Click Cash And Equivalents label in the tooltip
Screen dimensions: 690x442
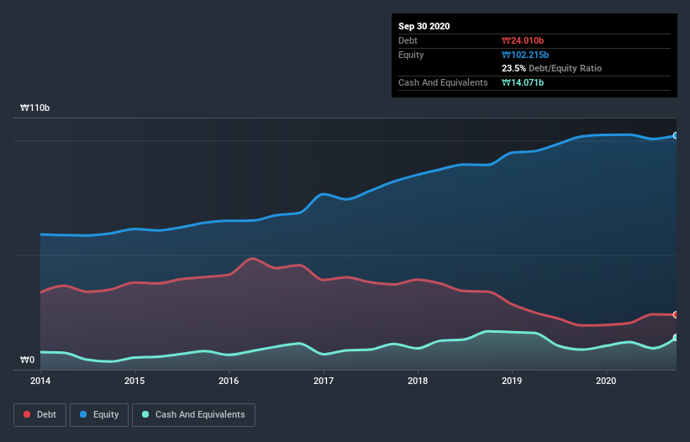[x=443, y=82]
